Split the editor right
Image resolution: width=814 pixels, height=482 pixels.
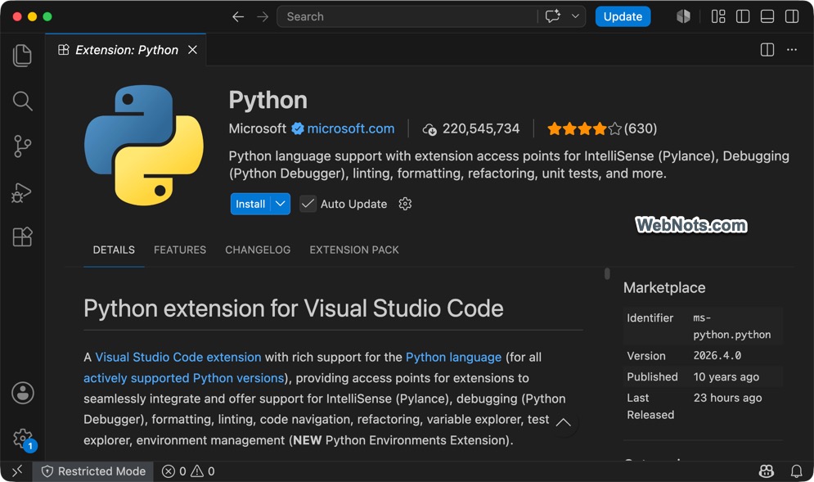767,50
